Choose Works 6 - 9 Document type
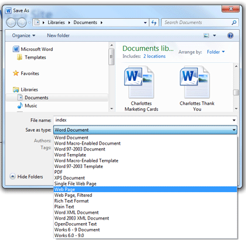246x243 pixels. [x=145, y=230]
